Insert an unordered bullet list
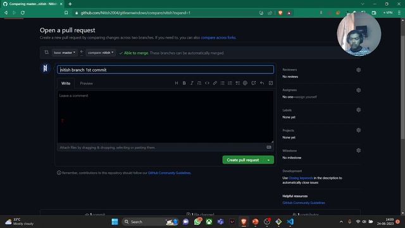The height and width of the screenshot is (228, 405). click(x=222, y=83)
